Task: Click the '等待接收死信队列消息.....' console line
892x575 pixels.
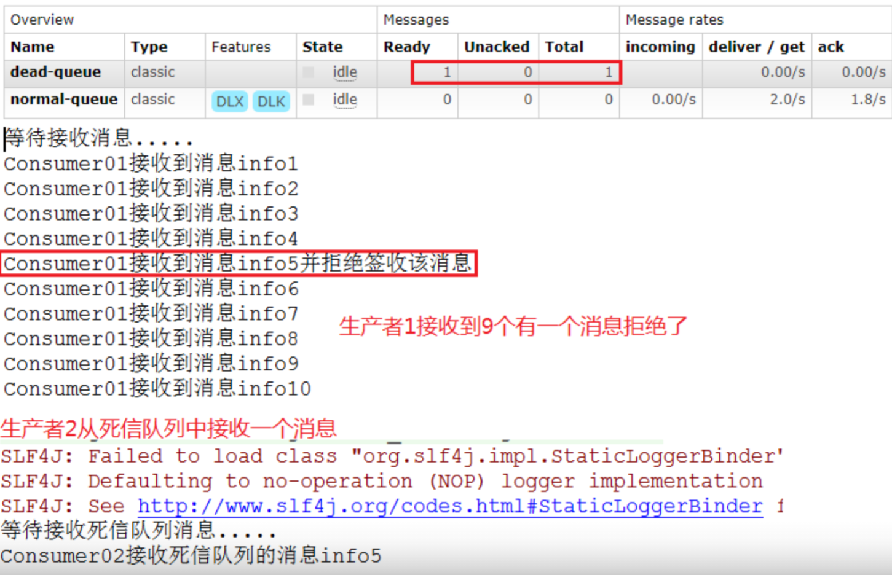Action: [138, 530]
